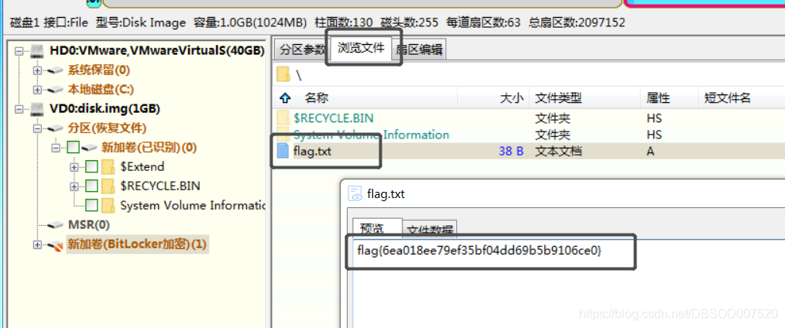The width and height of the screenshot is (785, 328).
Task: Switch to the 浏览文件 tab
Action: click(x=361, y=47)
